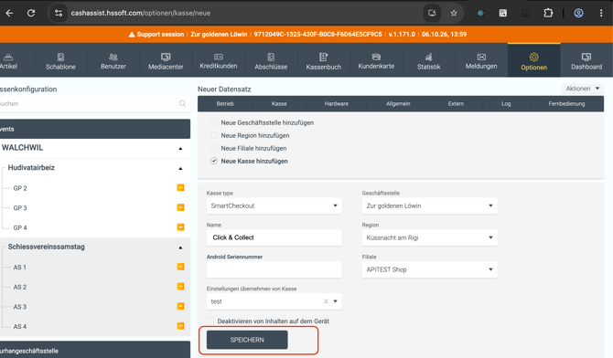This screenshot has width=613, height=358.
Task: Collapse the Schiessvereinssamstag branch
Action: [180, 247]
